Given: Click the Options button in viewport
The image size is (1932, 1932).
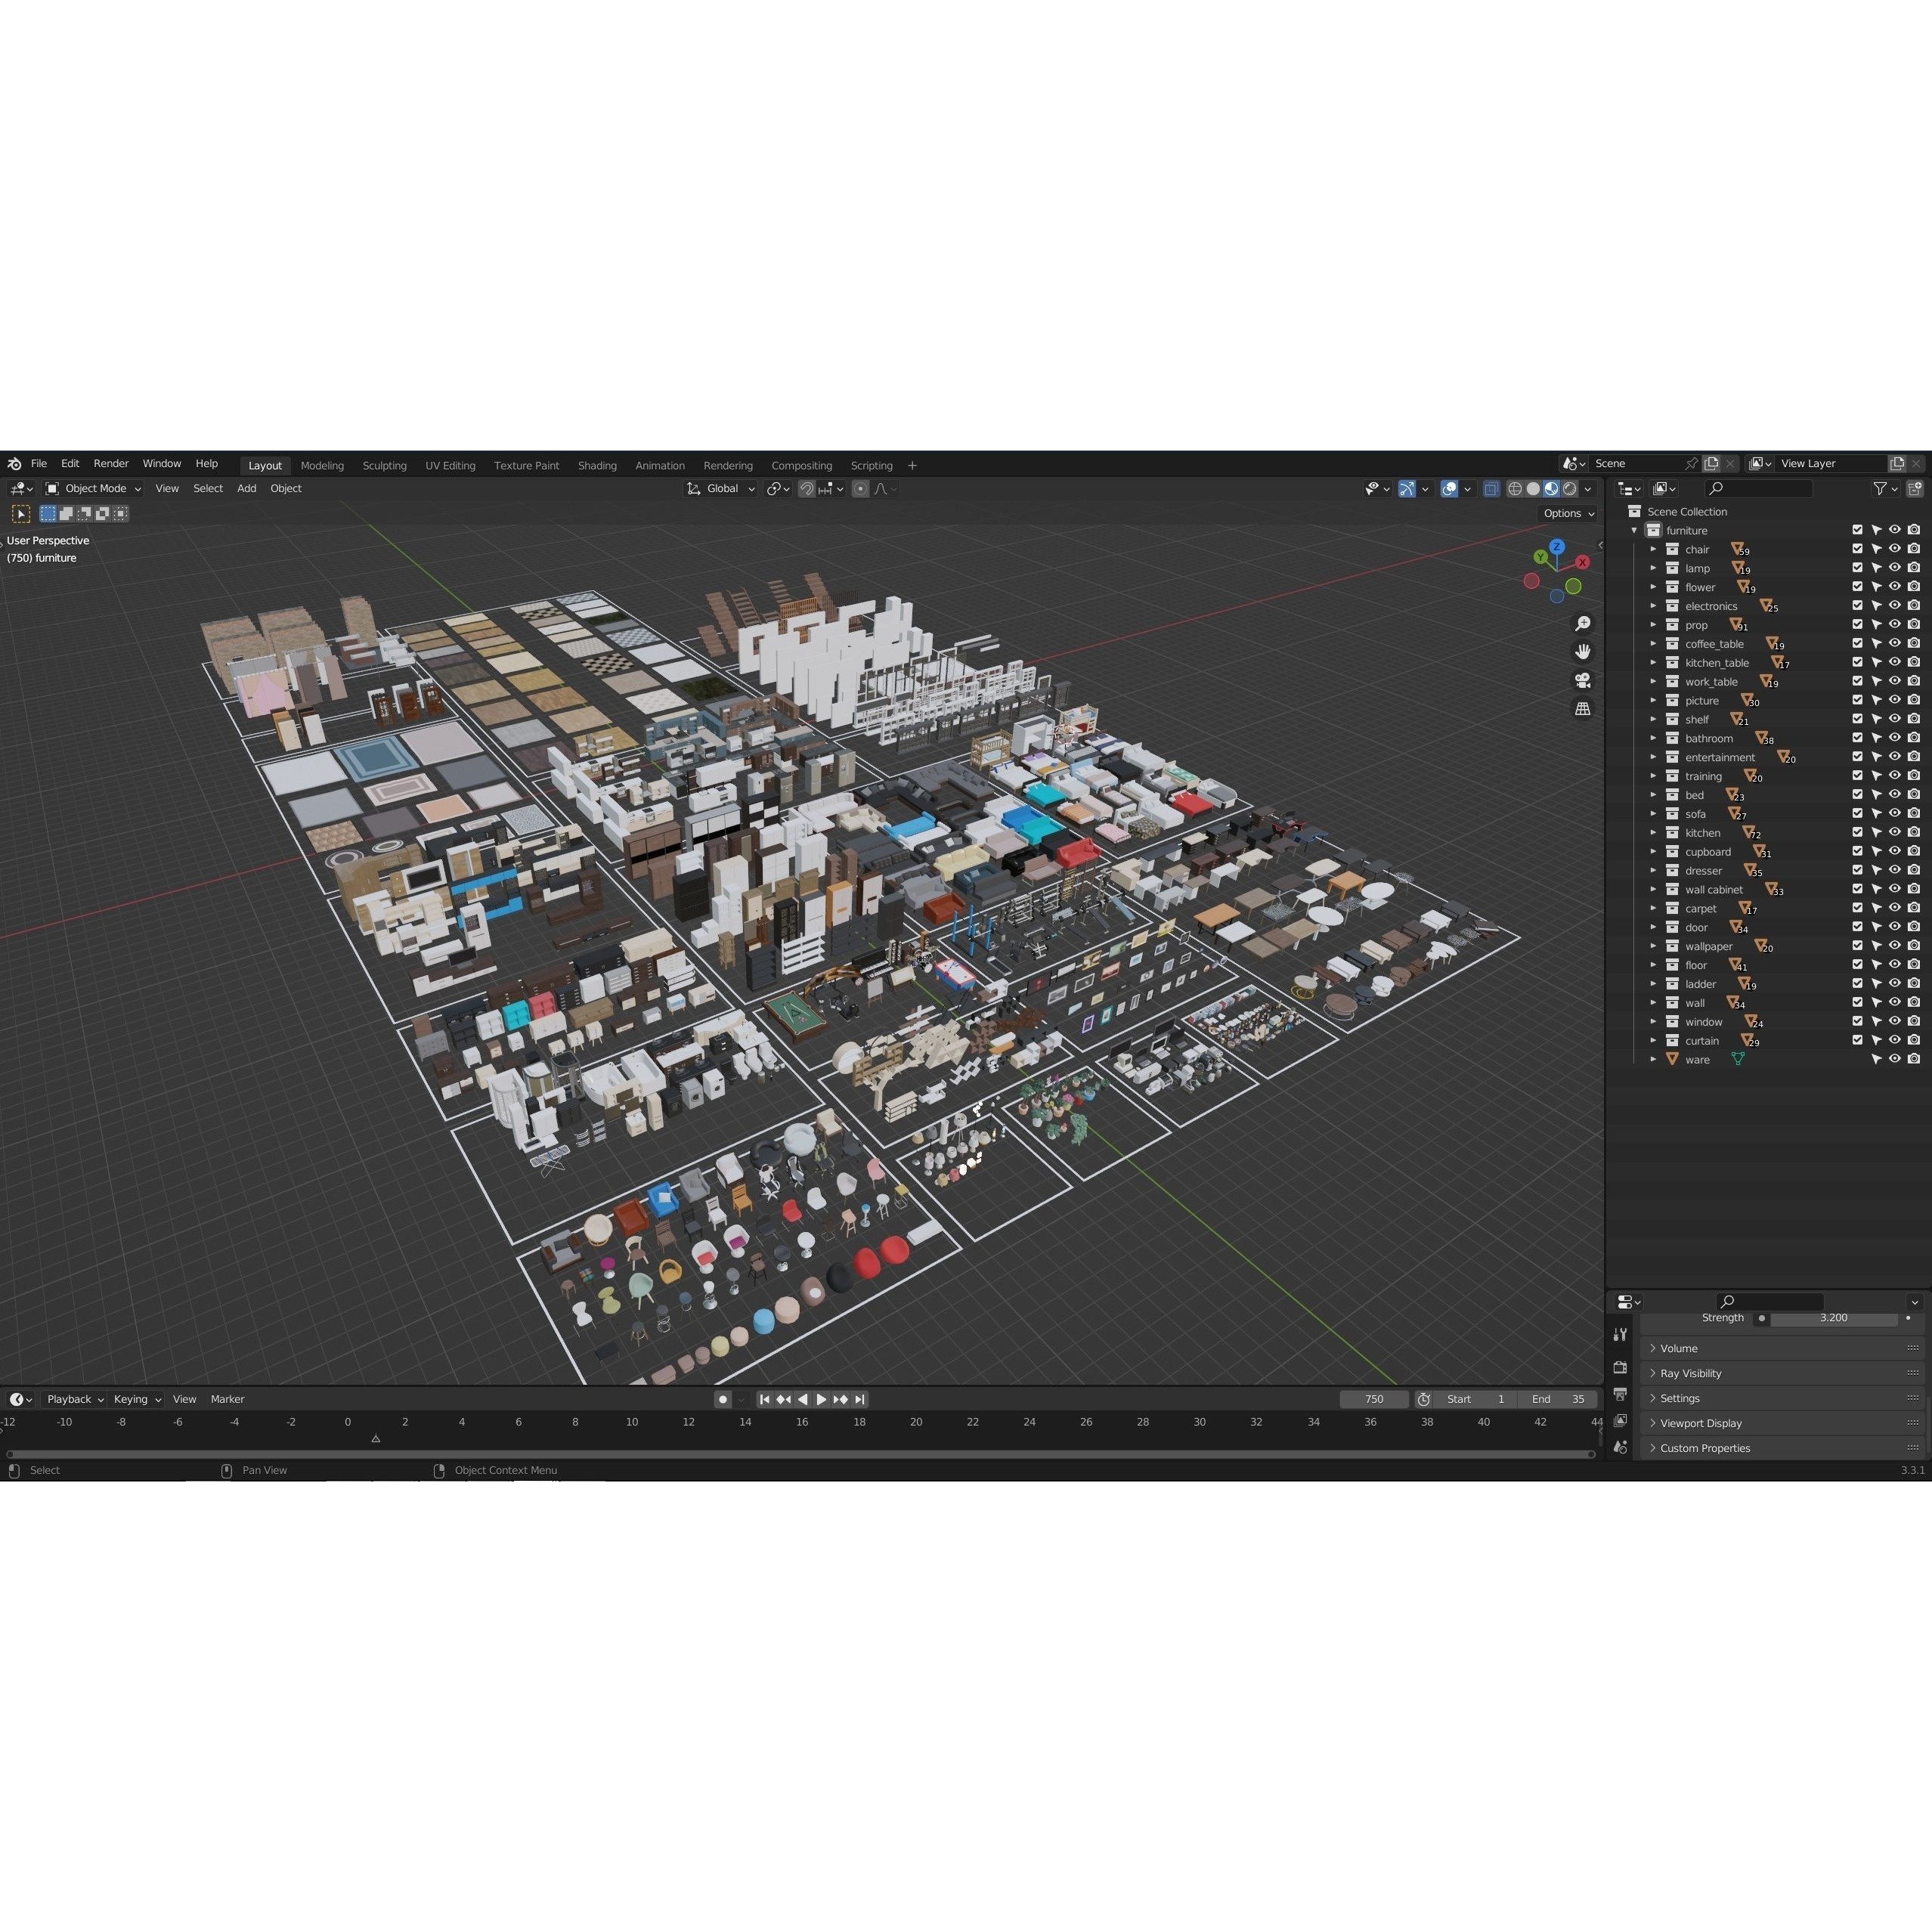Looking at the screenshot, I should [x=1568, y=513].
